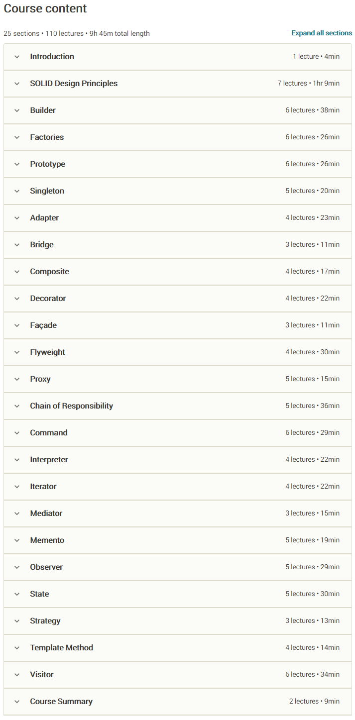This screenshot has height=720, width=355.
Task: Click the chevron arrow beside Singleton
Action: [17, 191]
